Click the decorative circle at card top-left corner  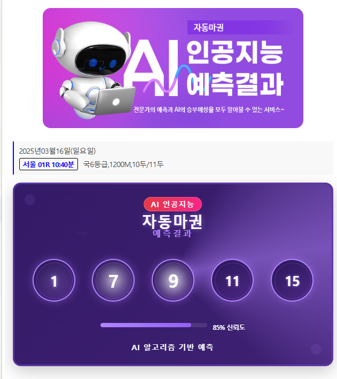pos(30,200)
